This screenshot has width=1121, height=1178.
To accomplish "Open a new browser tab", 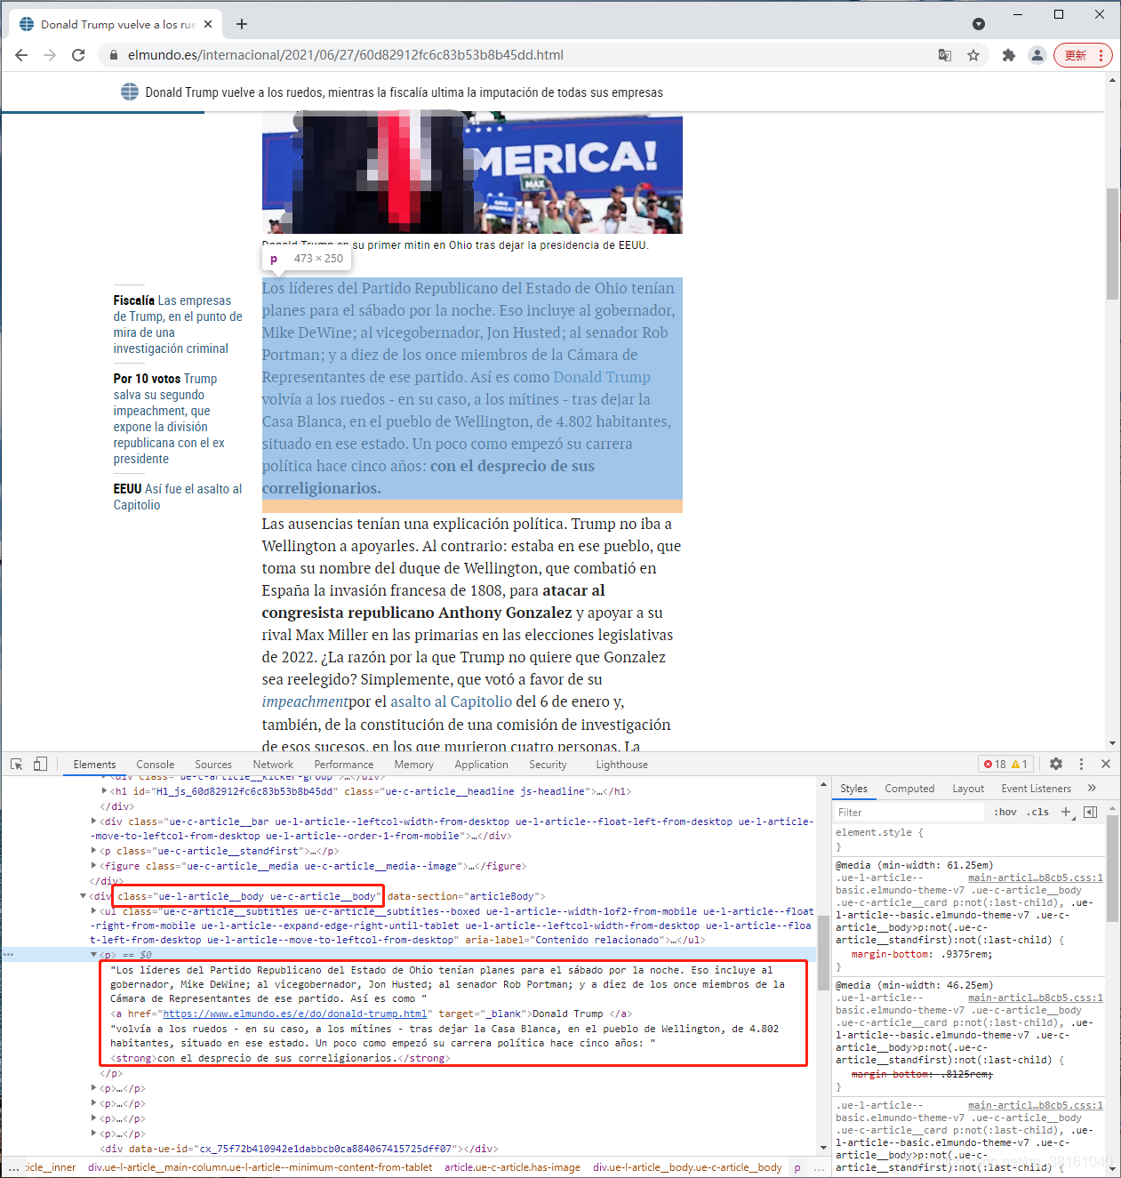I will tap(242, 24).
